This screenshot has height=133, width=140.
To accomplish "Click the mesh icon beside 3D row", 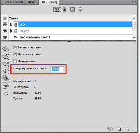I will tap(16, 25).
